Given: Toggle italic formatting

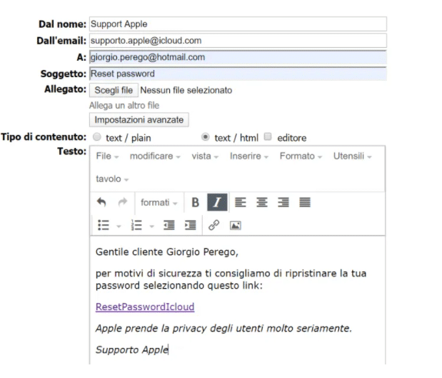Looking at the screenshot, I should pyautogui.click(x=217, y=202).
